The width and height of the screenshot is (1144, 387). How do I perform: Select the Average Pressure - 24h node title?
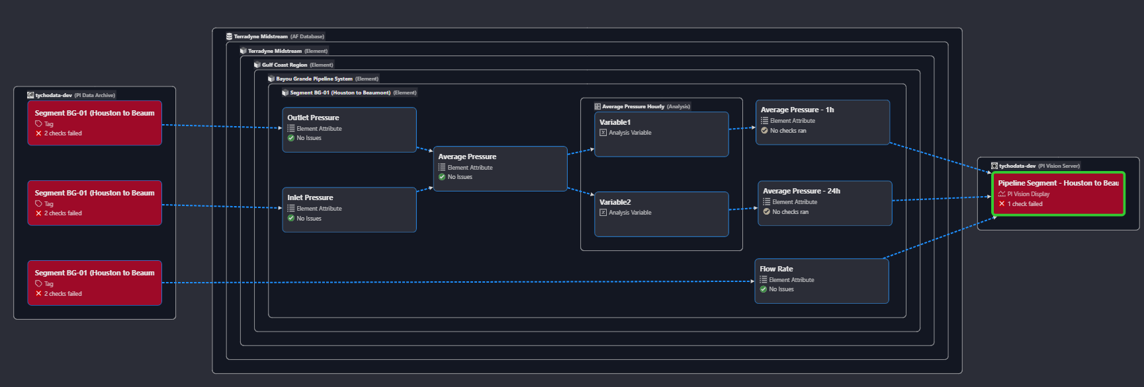coord(802,191)
